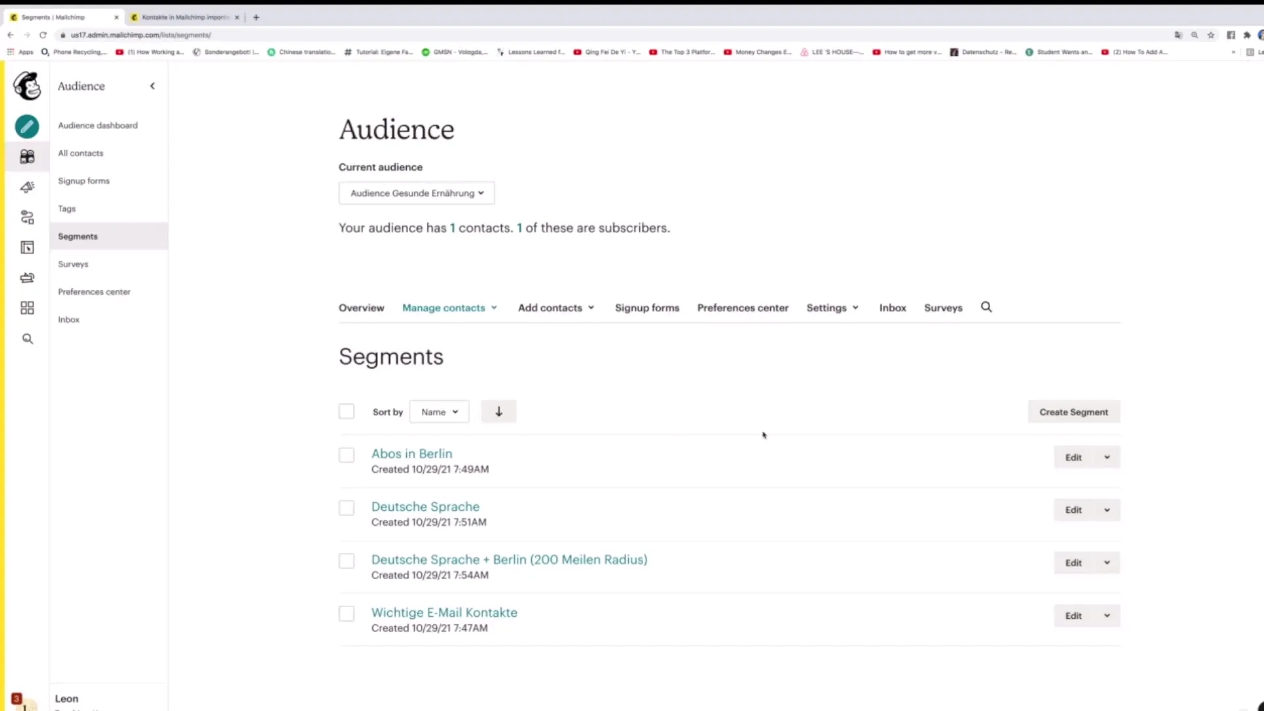Click the Search icon in left sidebar
The width and height of the screenshot is (1264, 711).
(28, 338)
